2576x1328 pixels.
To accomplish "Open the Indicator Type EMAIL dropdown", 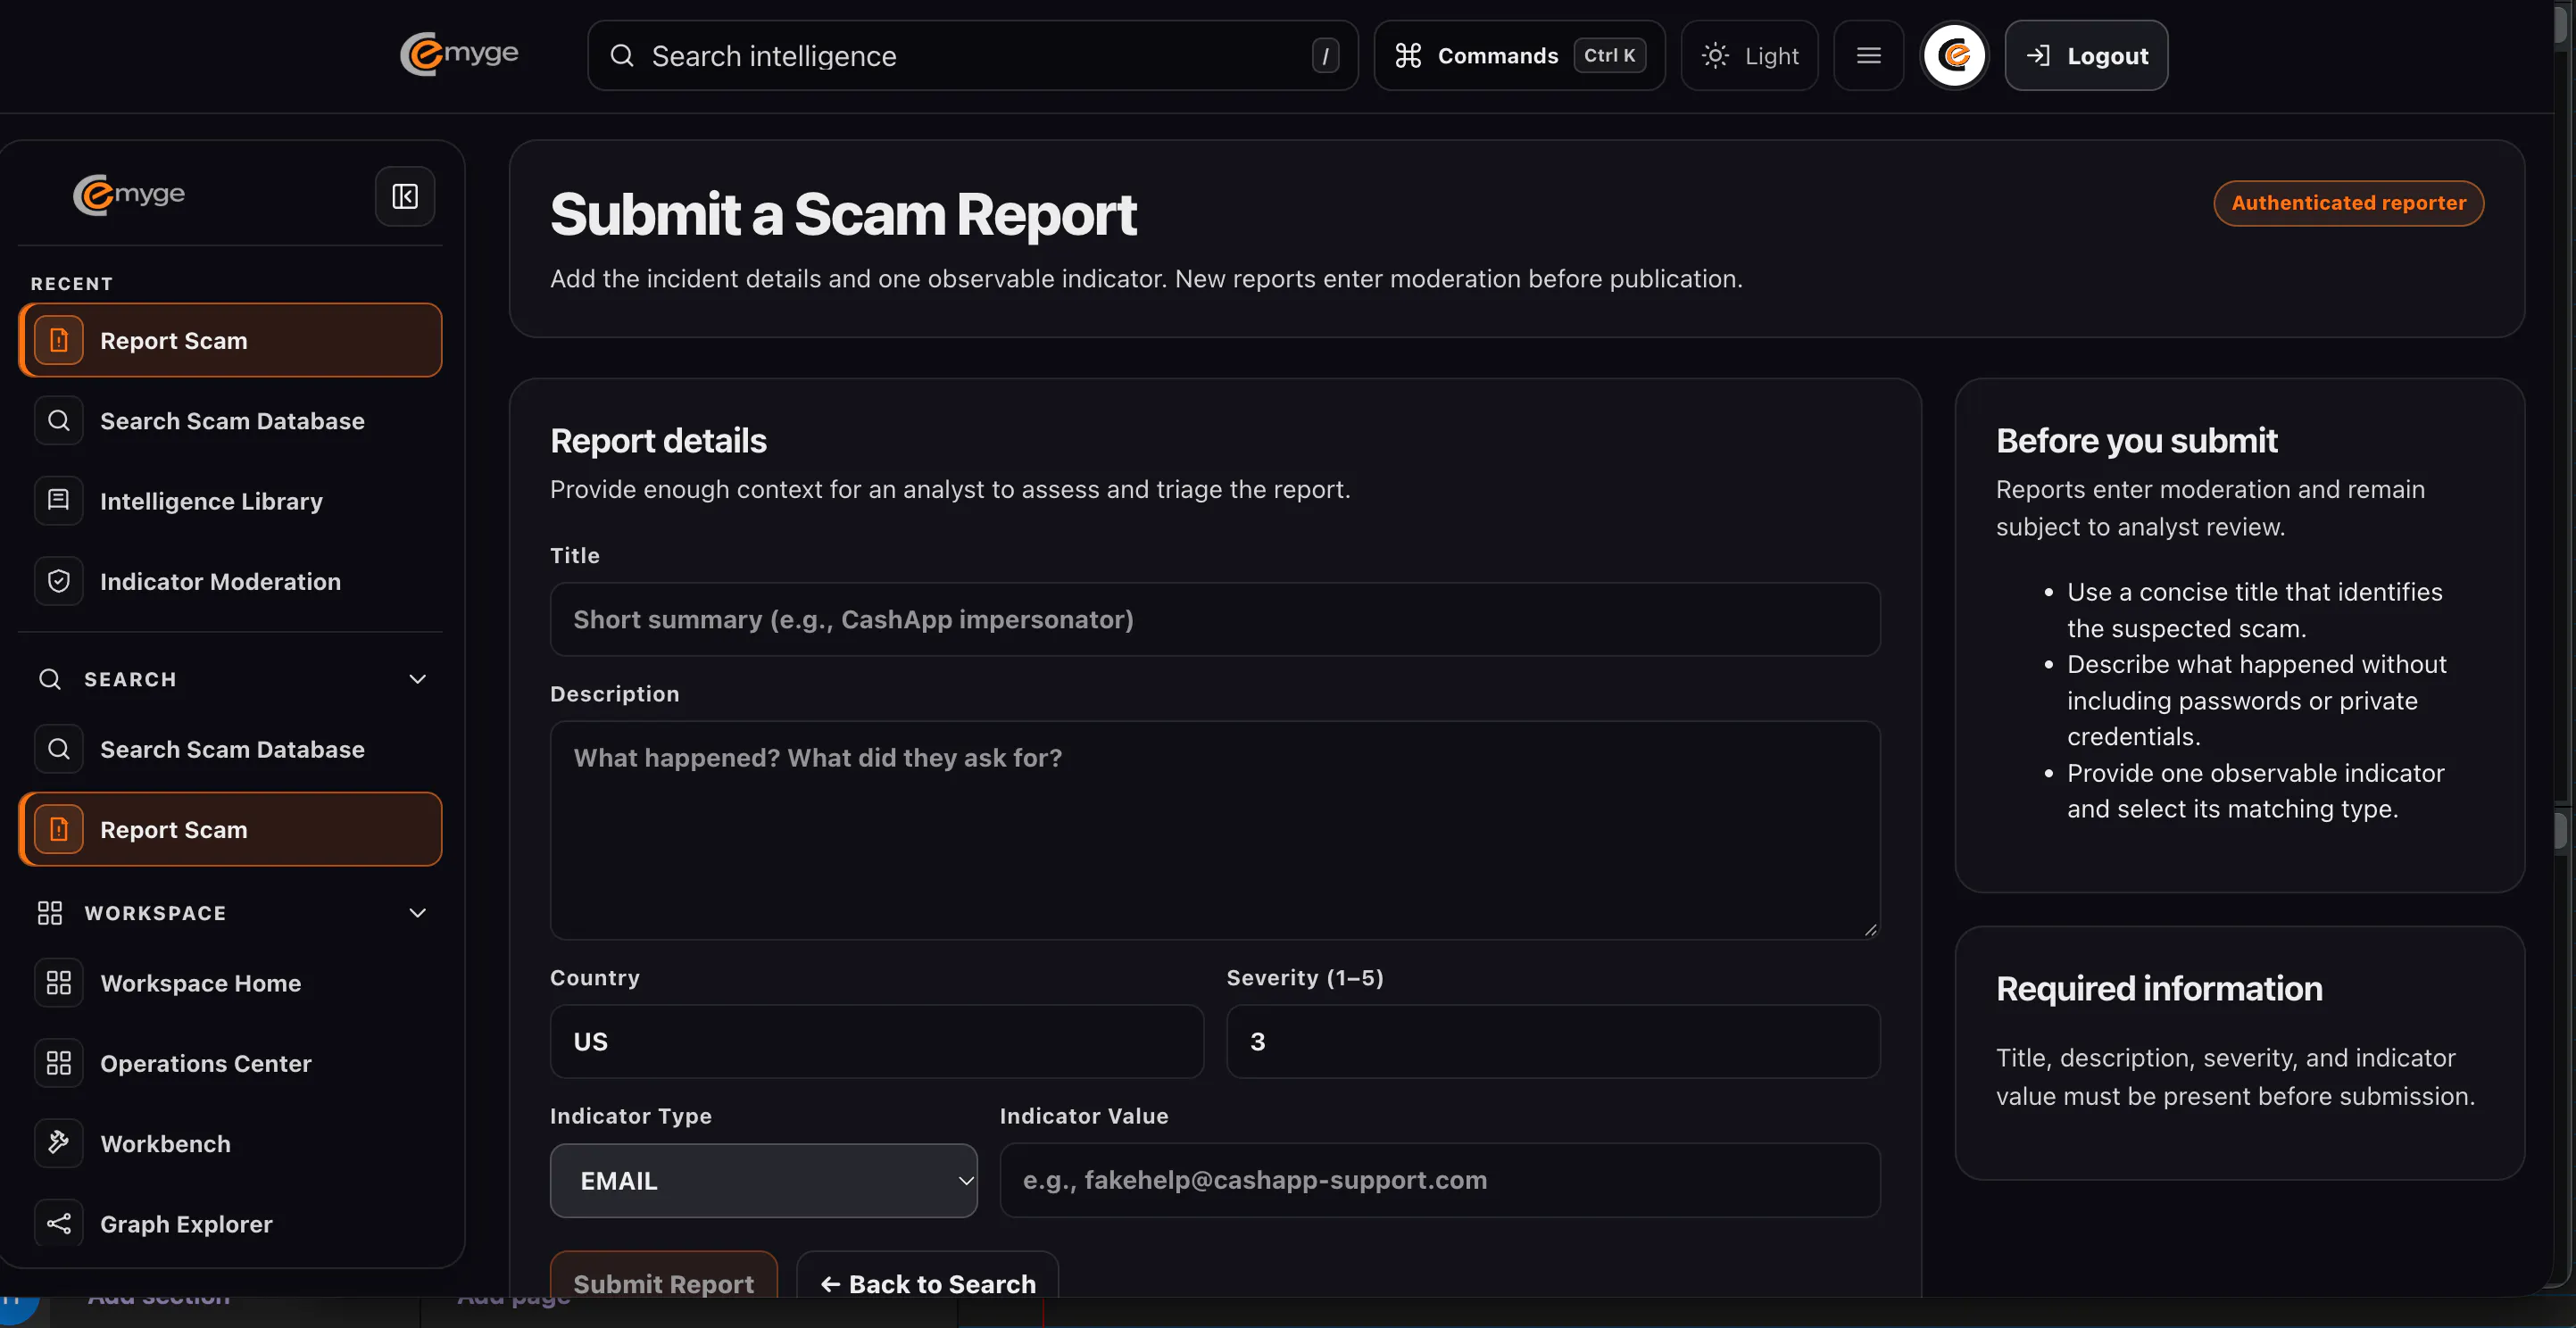I will (x=763, y=1181).
